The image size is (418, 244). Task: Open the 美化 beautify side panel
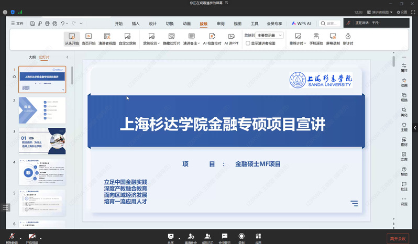click(404, 112)
